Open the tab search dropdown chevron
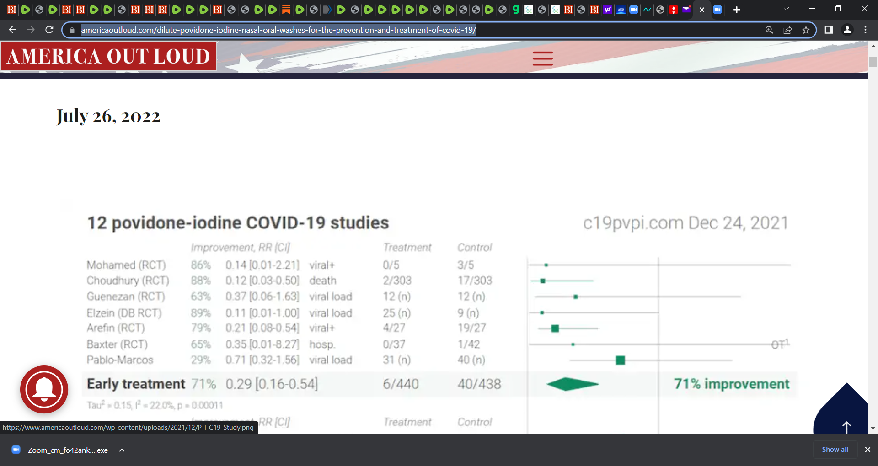This screenshot has height=466, width=878. 786,9
